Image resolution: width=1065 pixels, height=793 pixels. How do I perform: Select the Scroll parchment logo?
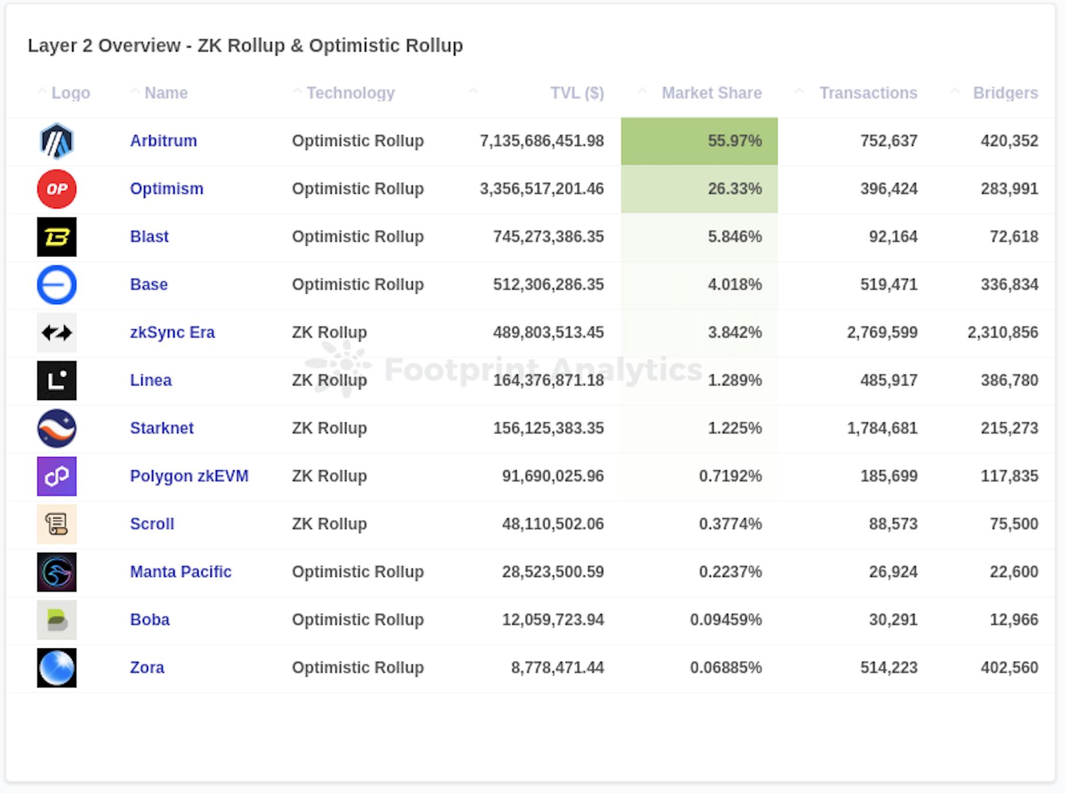pos(56,524)
